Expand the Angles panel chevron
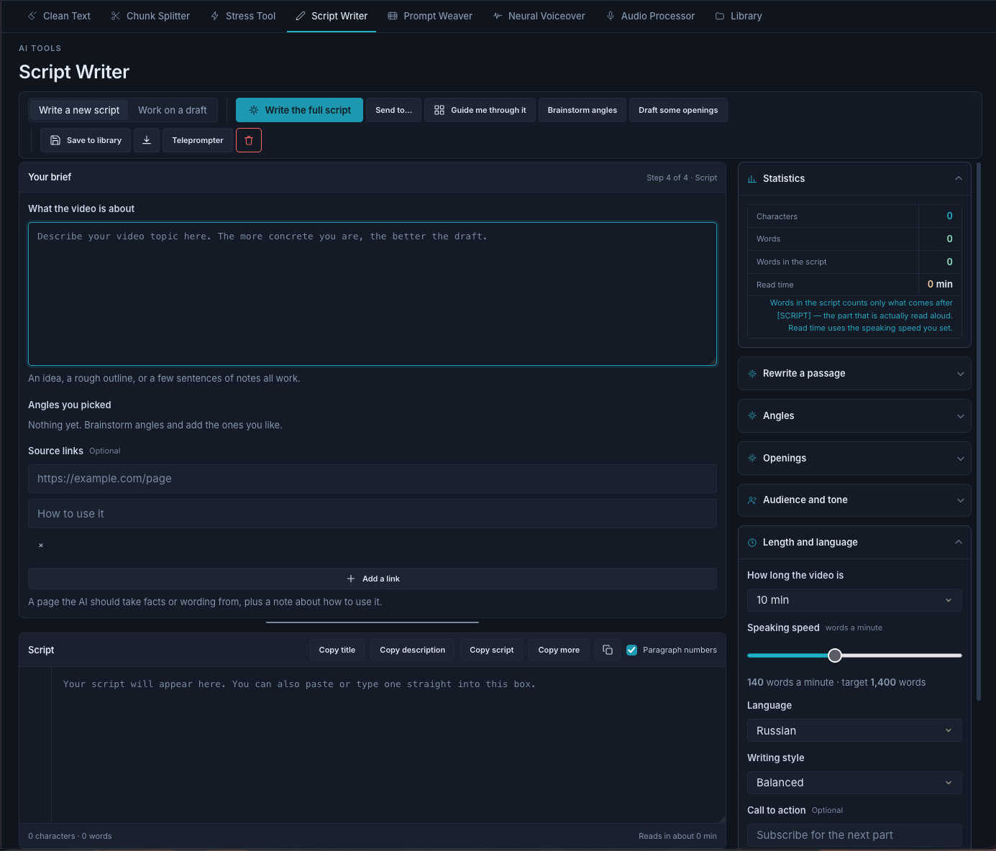Image resolution: width=996 pixels, height=851 pixels. tap(961, 416)
